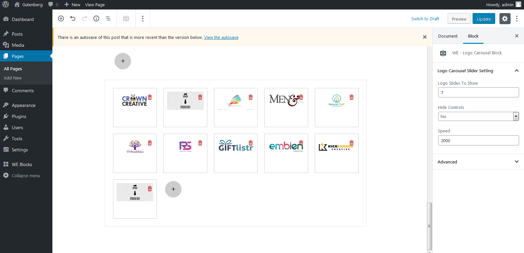Image resolution: width=524 pixels, height=253 pixels.
Task: Click All Pages submenu item
Action: 13,69
